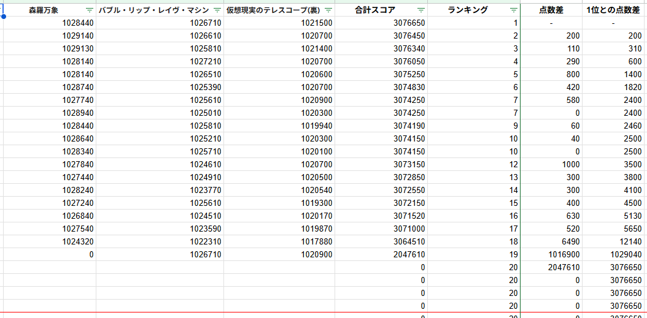Select ranking cell showing 1
This screenshot has width=647, height=318.
coord(474,23)
